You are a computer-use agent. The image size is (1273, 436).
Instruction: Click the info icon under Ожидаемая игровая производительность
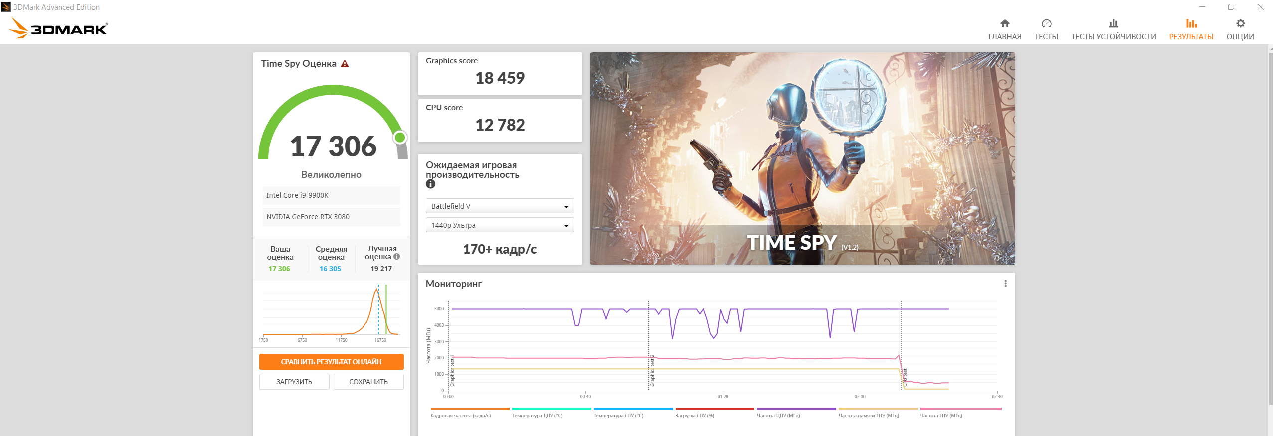(431, 184)
